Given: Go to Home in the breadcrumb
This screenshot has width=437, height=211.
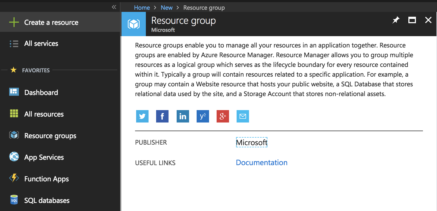Looking at the screenshot, I should (x=142, y=8).
